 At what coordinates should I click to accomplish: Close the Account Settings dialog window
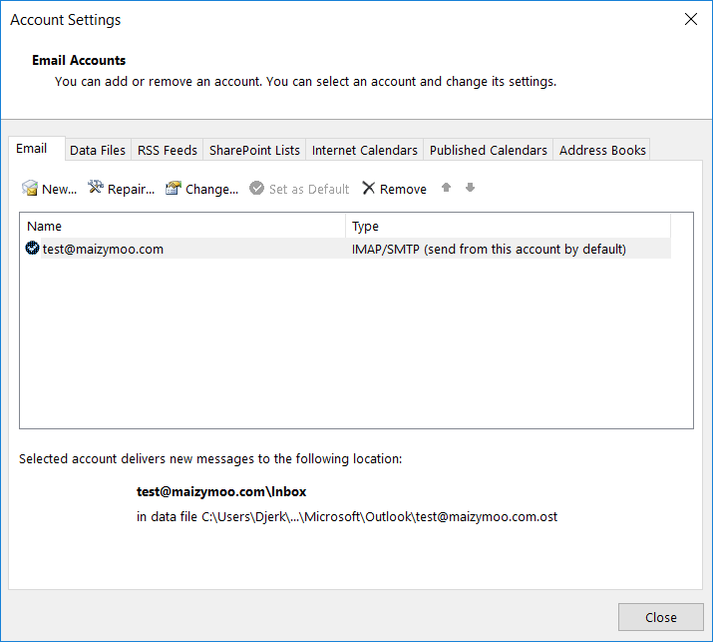point(660,617)
